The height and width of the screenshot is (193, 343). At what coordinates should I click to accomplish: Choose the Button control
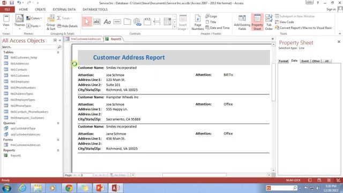point(117,21)
